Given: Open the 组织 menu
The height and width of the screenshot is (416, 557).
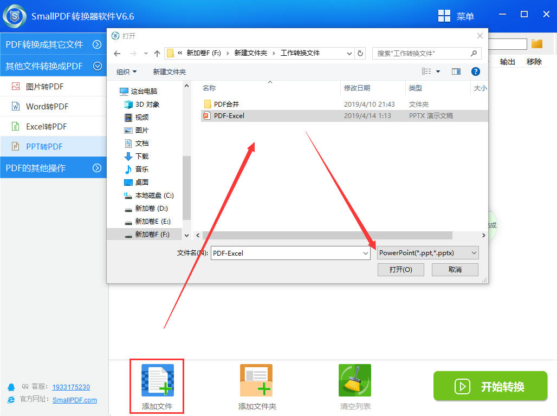Looking at the screenshot, I should (126, 71).
